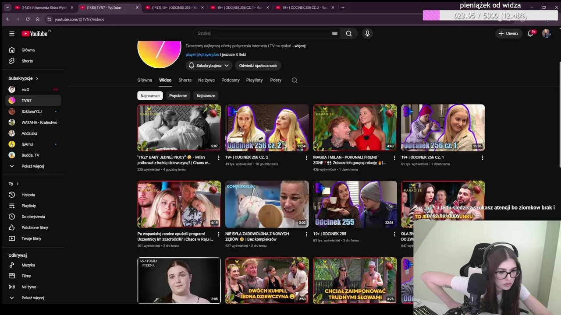Expand Pokaż więcej under Odkrywaj
The image size is (561, 315).
click(33, 298)
